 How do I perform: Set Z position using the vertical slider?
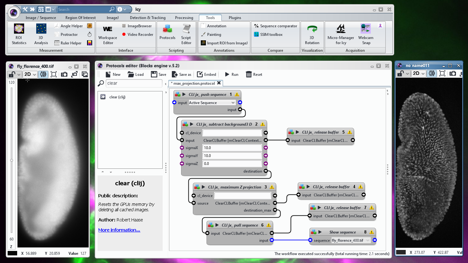pos(11,160)
